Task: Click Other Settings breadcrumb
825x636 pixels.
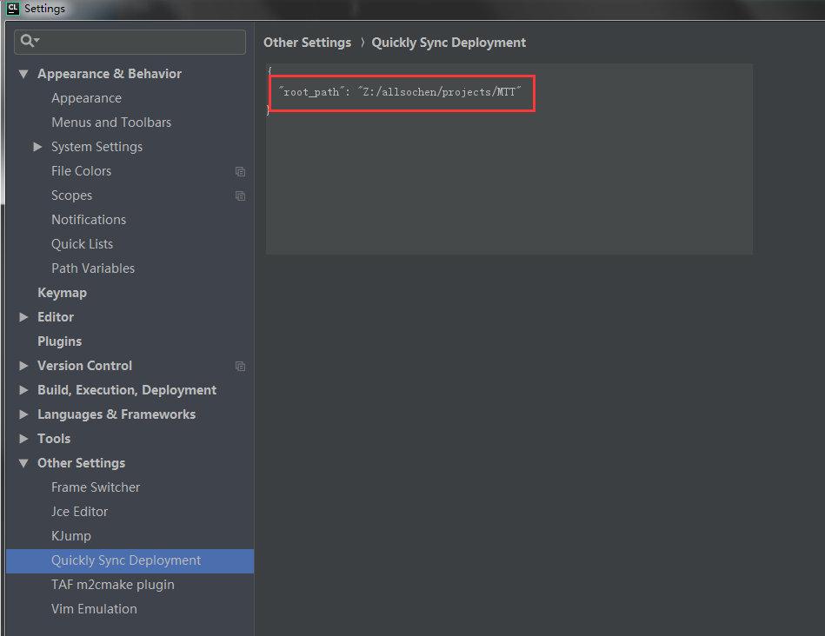Action: tap(307, 43)
